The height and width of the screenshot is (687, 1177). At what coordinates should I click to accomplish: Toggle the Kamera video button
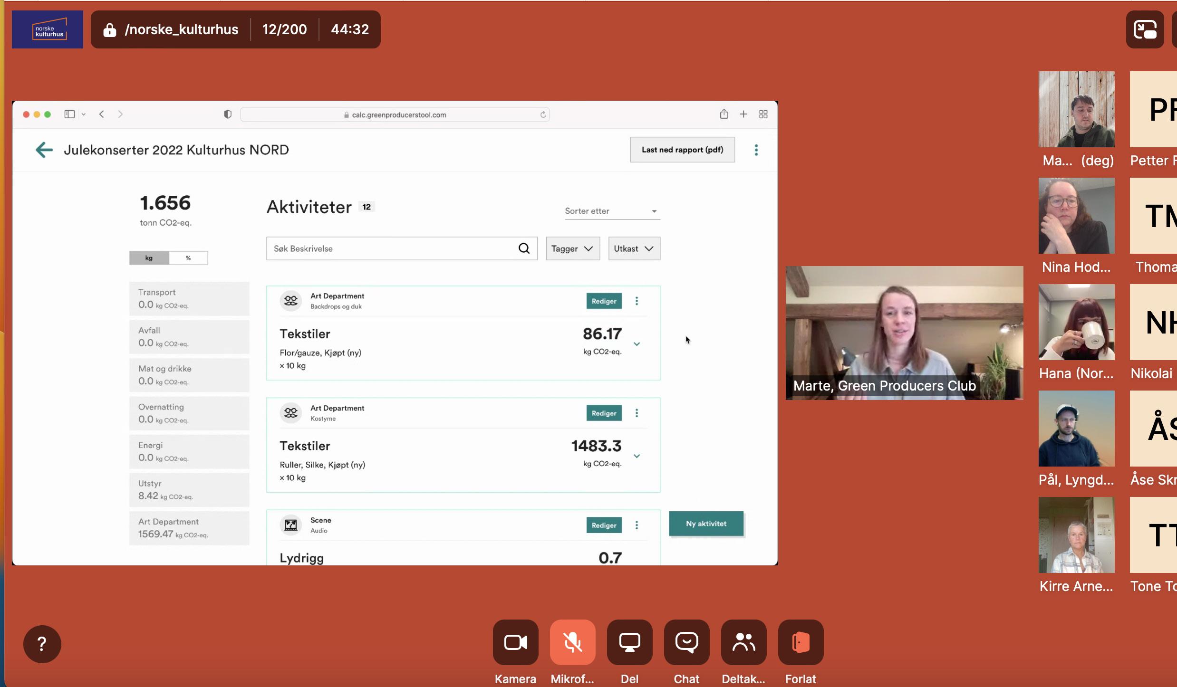(x=515, y=642)
